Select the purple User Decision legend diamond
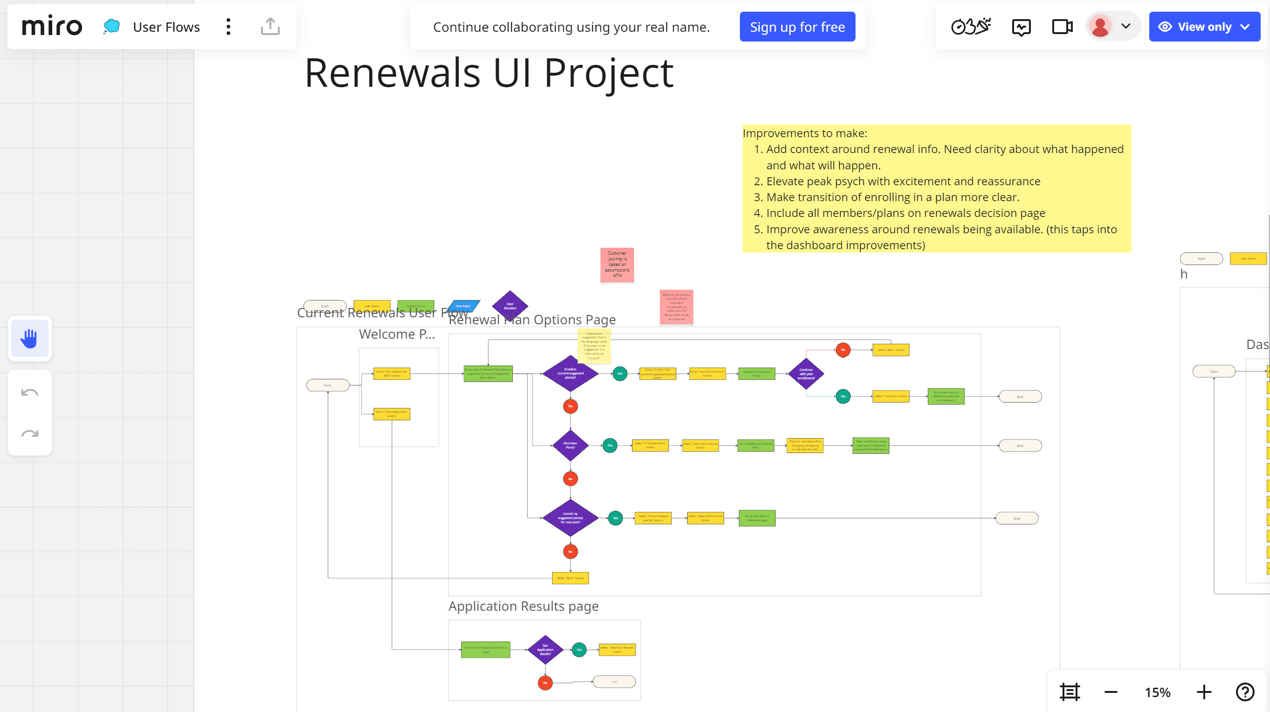1270x712 pixels. tap(510, 306)
